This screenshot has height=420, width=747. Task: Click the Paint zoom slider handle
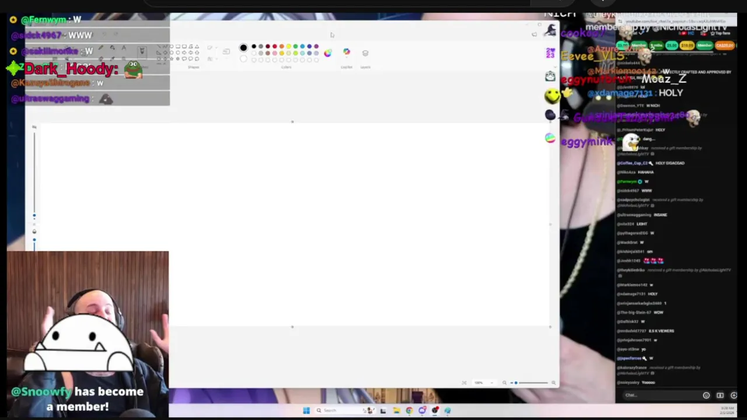point(516,383)
